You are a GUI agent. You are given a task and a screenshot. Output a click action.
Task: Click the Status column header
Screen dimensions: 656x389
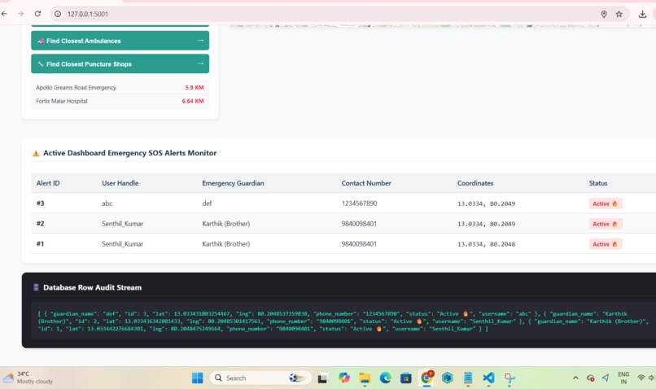(598, 183)
